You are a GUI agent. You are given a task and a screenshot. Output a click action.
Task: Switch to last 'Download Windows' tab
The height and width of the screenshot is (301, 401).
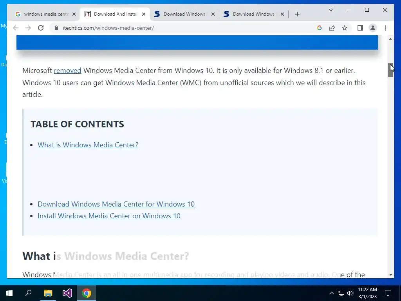[x=253, y=14]
